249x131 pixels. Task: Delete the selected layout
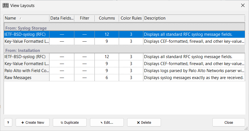[x=144, y=122]
